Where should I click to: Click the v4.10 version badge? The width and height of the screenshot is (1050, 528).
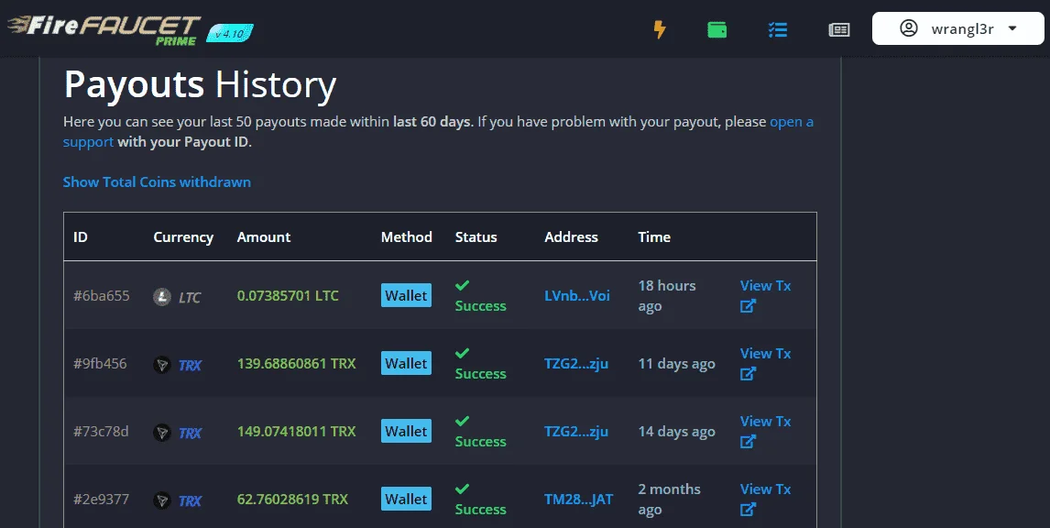[230, 33]
